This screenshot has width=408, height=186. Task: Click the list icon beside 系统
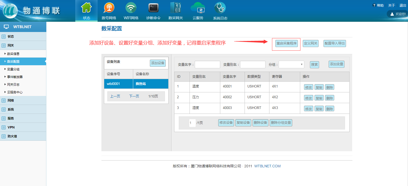click(4, 110)
